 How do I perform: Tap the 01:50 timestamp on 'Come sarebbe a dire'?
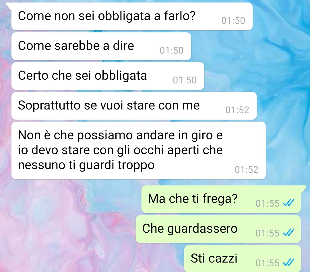[x=171, y=50]
